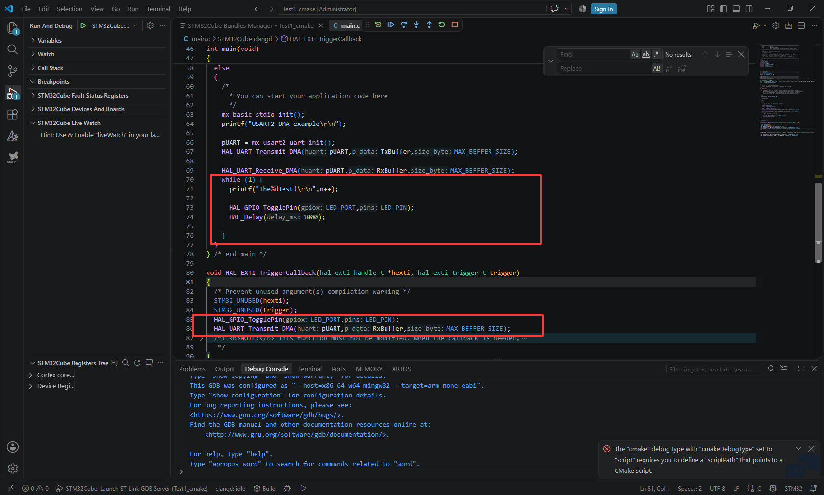
Task: Click Continue in the debug toolbar
Action: coord(391,25)
